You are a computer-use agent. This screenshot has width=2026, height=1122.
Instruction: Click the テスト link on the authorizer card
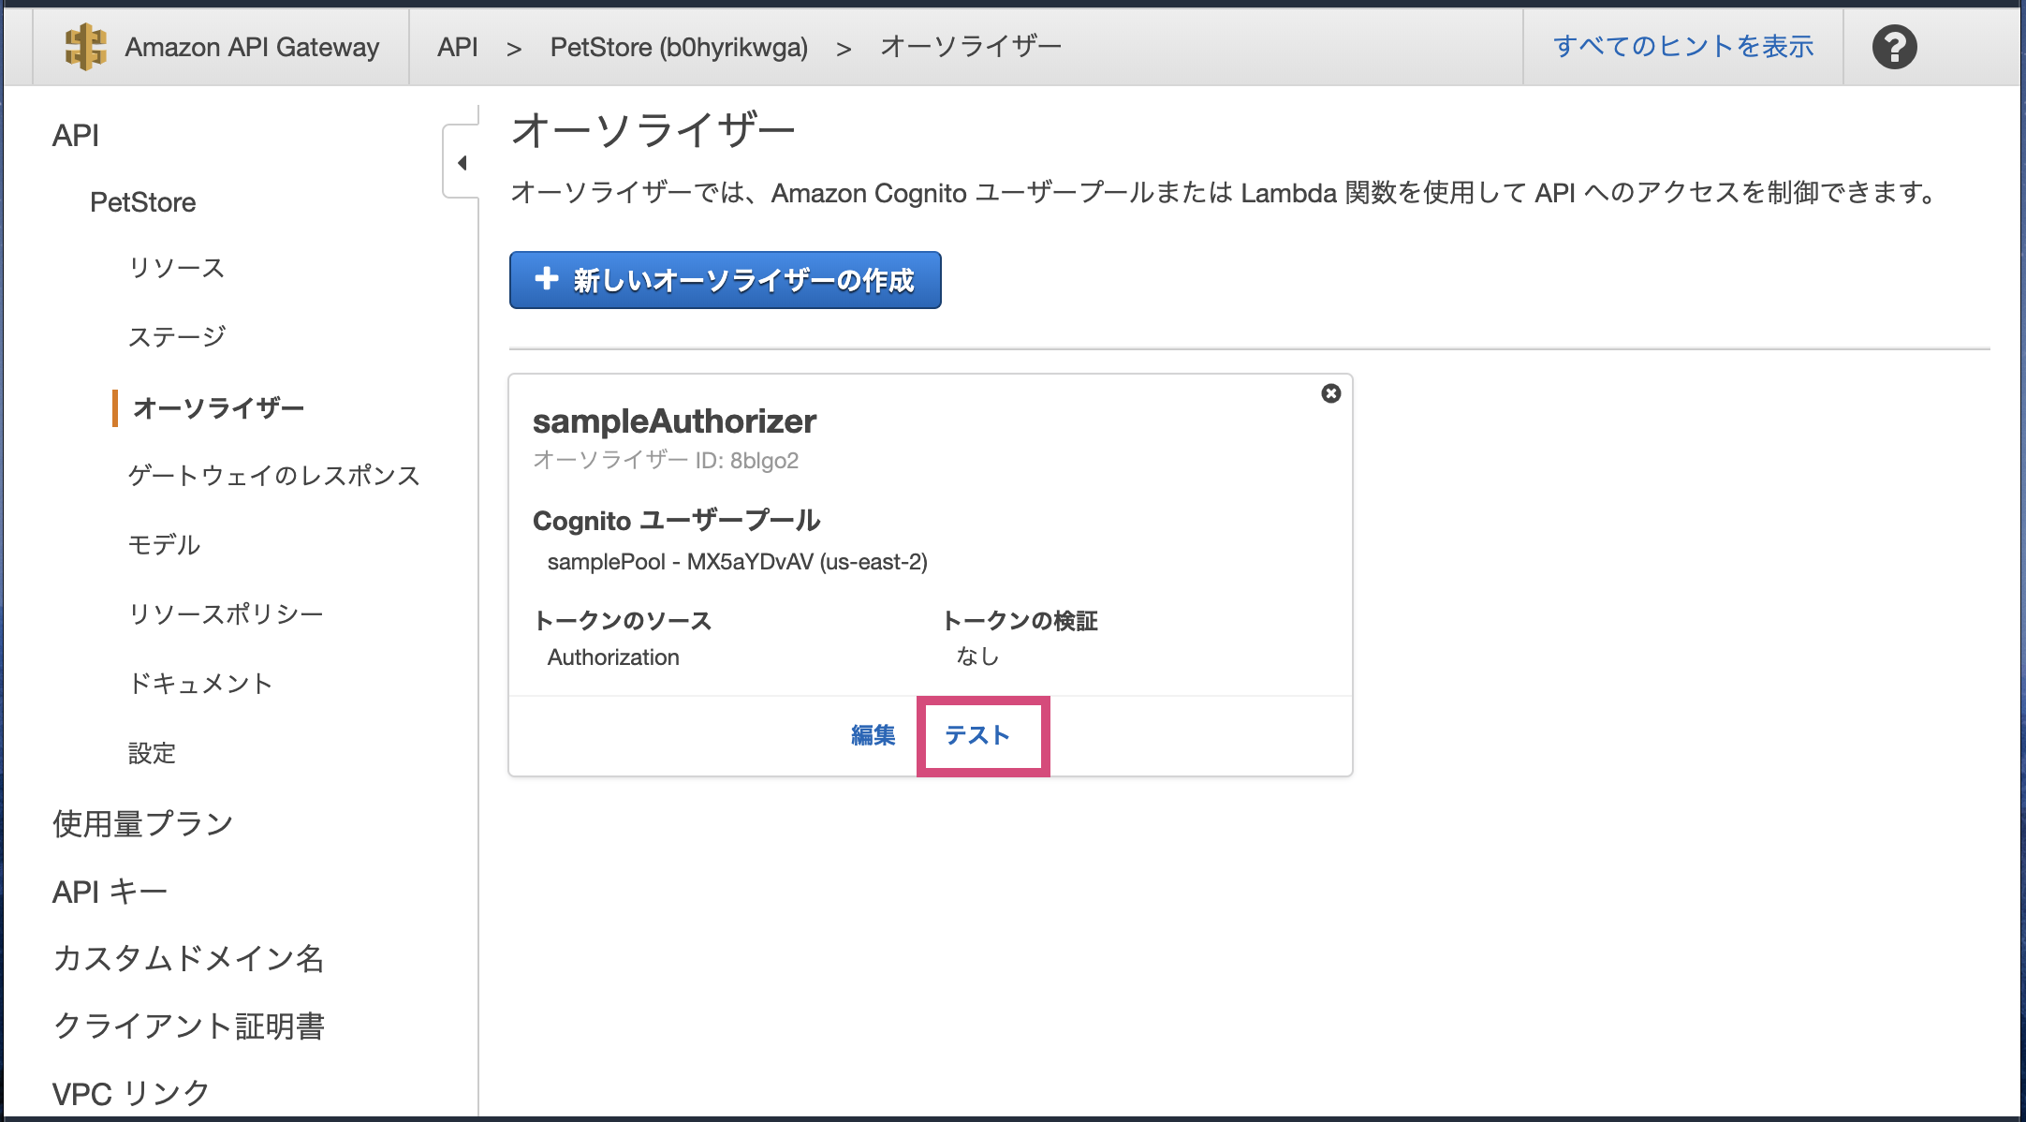tap(977, 735)
